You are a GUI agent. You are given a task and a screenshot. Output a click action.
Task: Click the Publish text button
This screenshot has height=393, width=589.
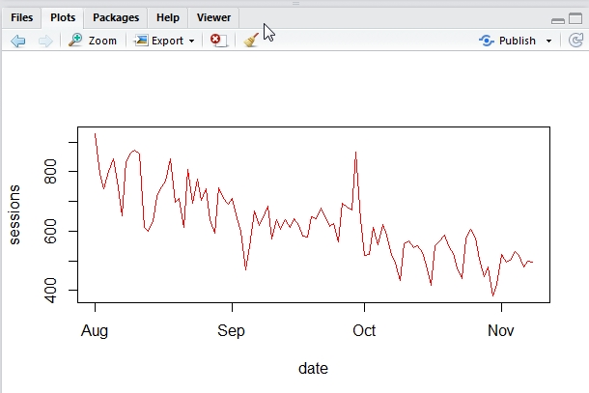(x=518, y=41)
